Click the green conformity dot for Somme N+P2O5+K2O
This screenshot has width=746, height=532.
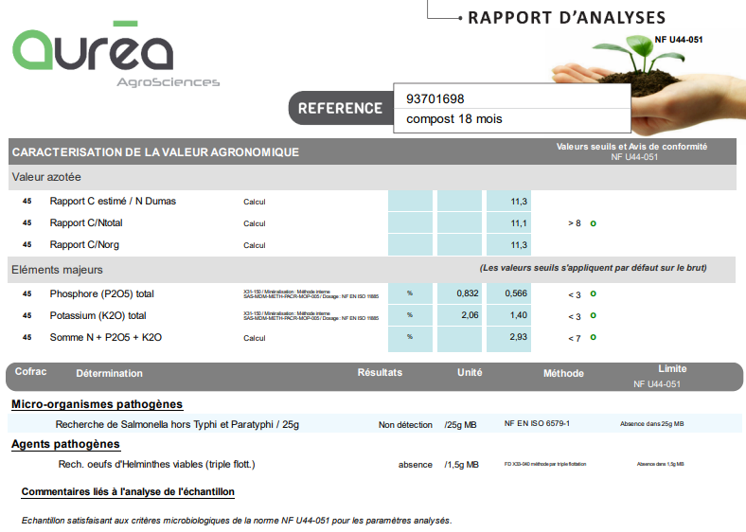[x=594, y=337]
